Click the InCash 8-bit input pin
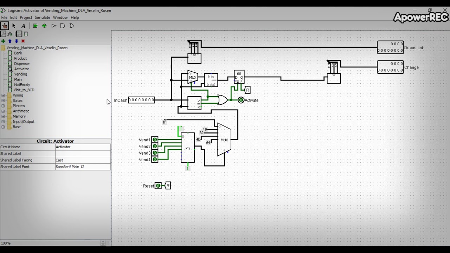Viewport: 450px width, 253px height. click(x=141, y=100)
